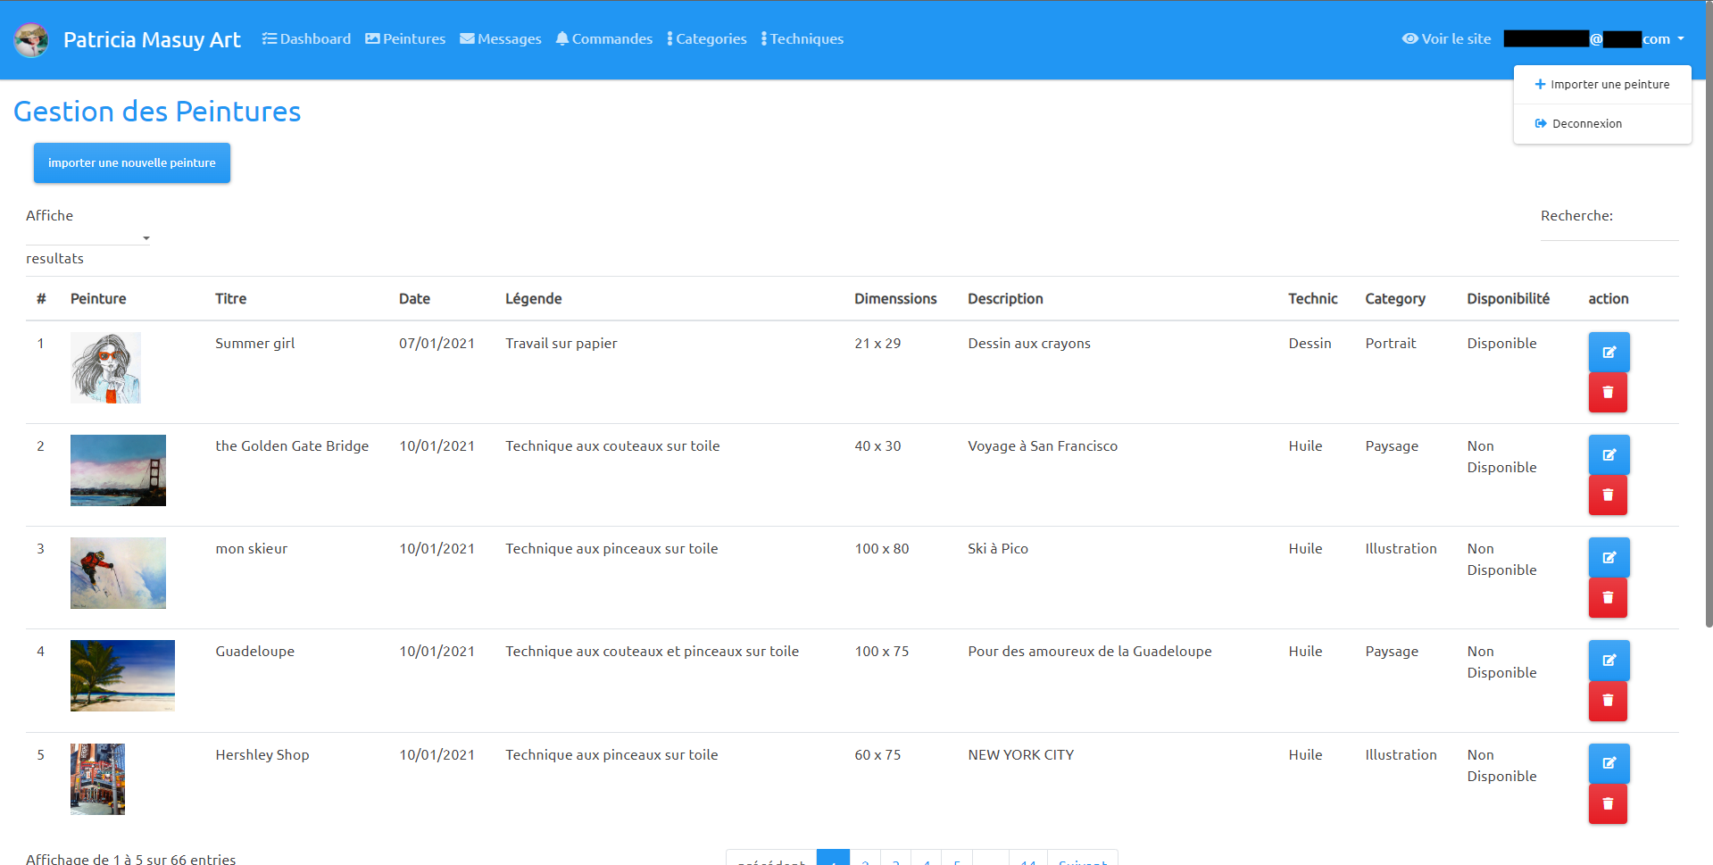This screenshot has width=1713, height=865.
Task: Click the edit icon for Summer girl
Action: 1609,352
